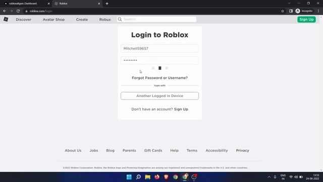Open About Us footer link
Image resolution: width=323 pixels, height=182 pixels.
73,151
